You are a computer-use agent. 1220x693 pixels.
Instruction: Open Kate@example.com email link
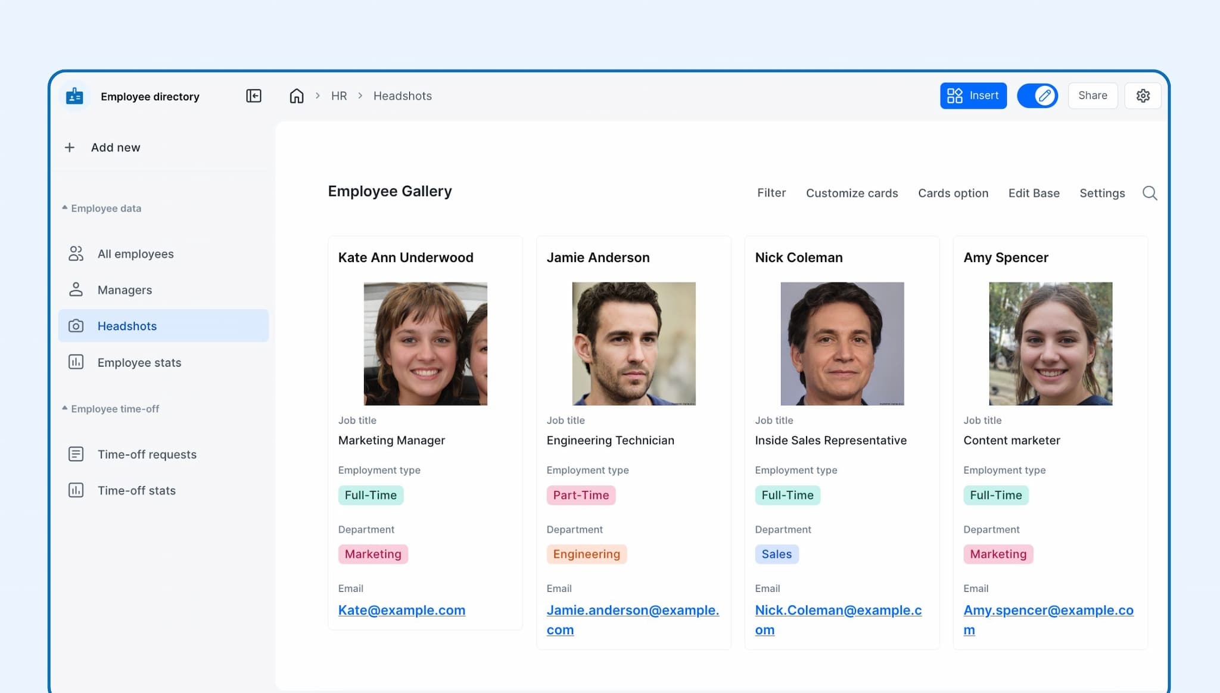tap(402, 610)
